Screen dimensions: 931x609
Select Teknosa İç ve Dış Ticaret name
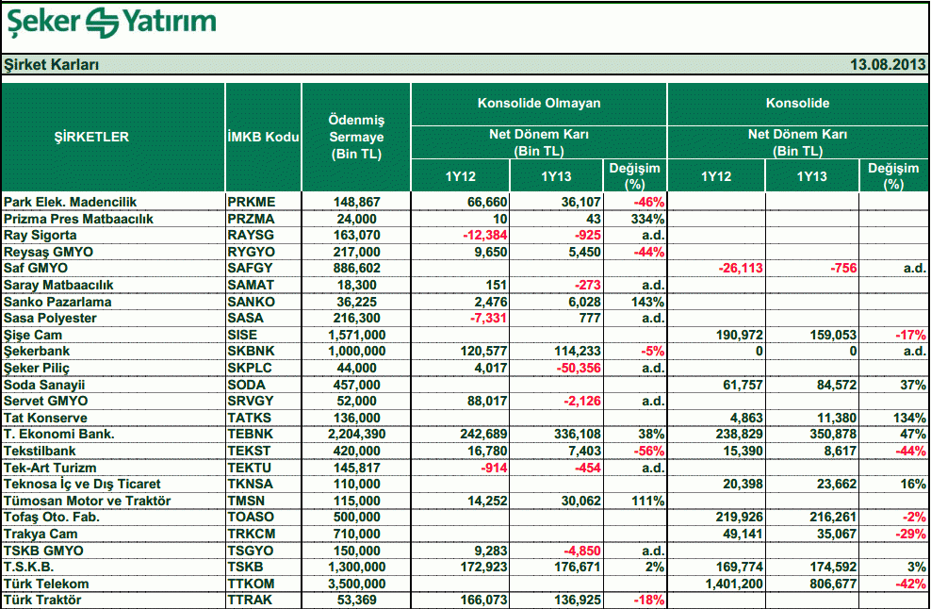(82, 485)
